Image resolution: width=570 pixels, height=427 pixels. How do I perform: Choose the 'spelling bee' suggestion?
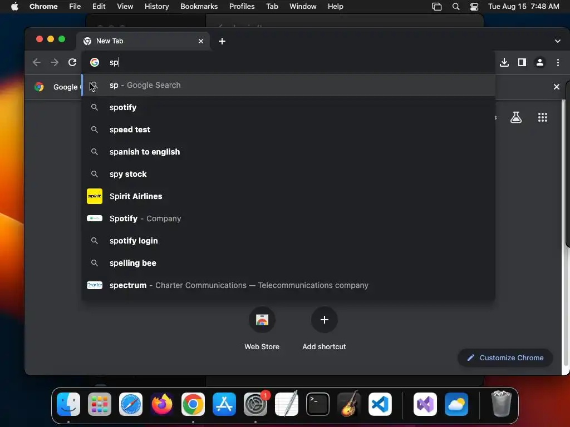tap(288, 263)
